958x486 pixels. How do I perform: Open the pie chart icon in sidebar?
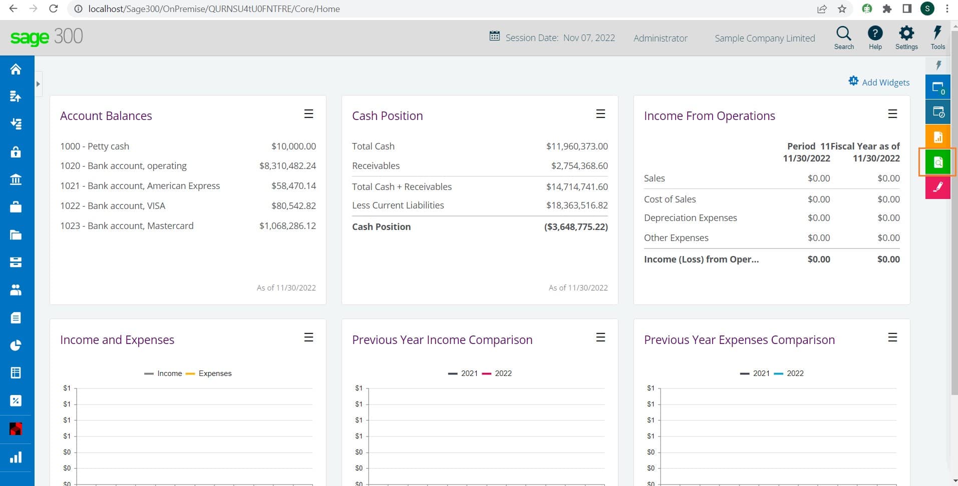tap(16, 345)
